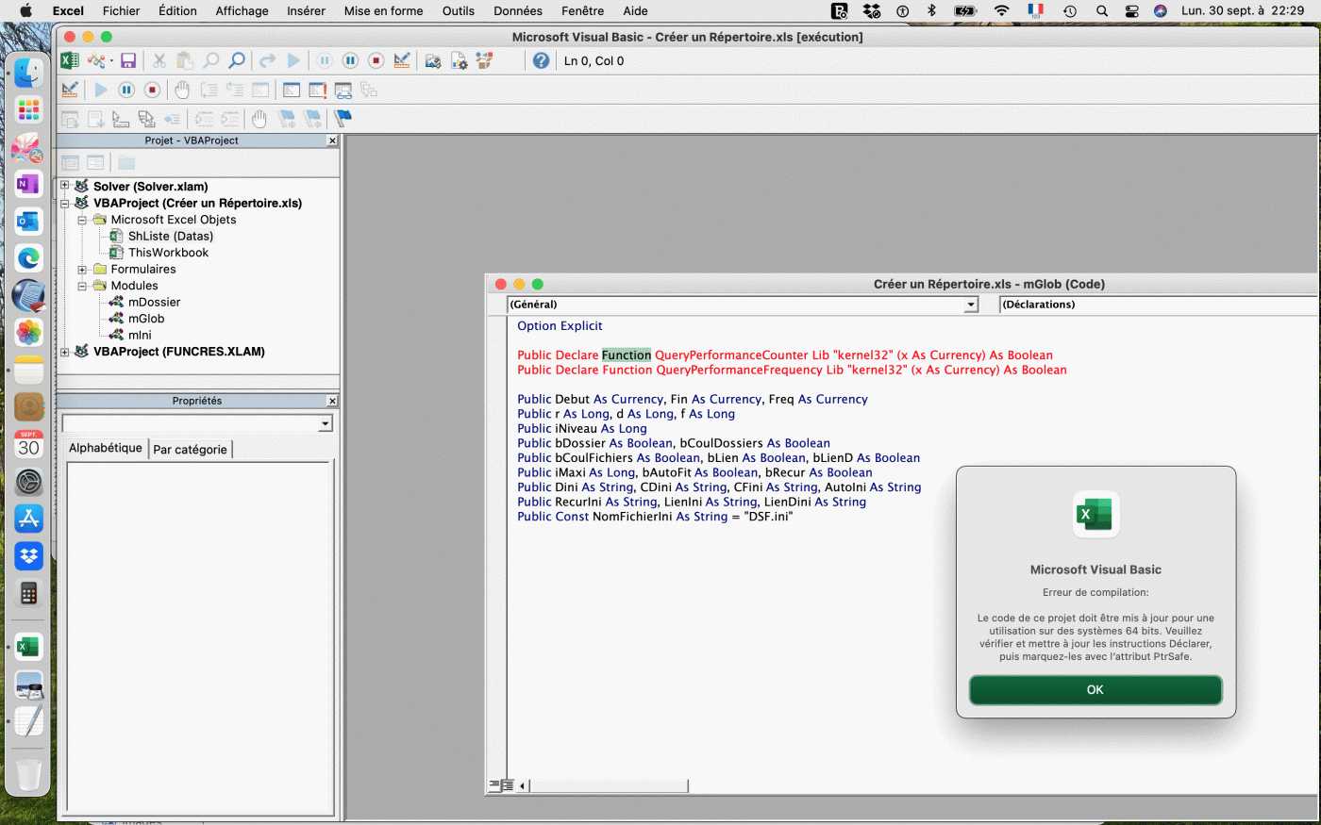Open Help via the blue question mark
Viewport: 1321px width, 825px height.
coord(541,60)
